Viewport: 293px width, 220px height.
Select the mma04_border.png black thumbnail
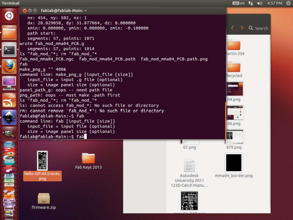tap(234, 163)
